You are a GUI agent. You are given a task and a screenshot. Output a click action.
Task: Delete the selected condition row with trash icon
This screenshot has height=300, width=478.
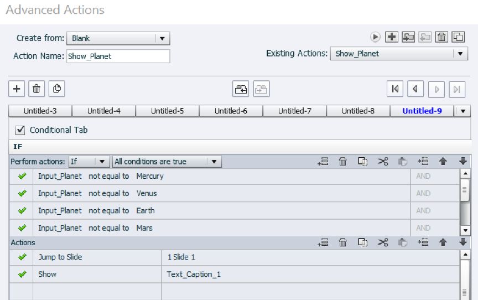click(343, 162)
